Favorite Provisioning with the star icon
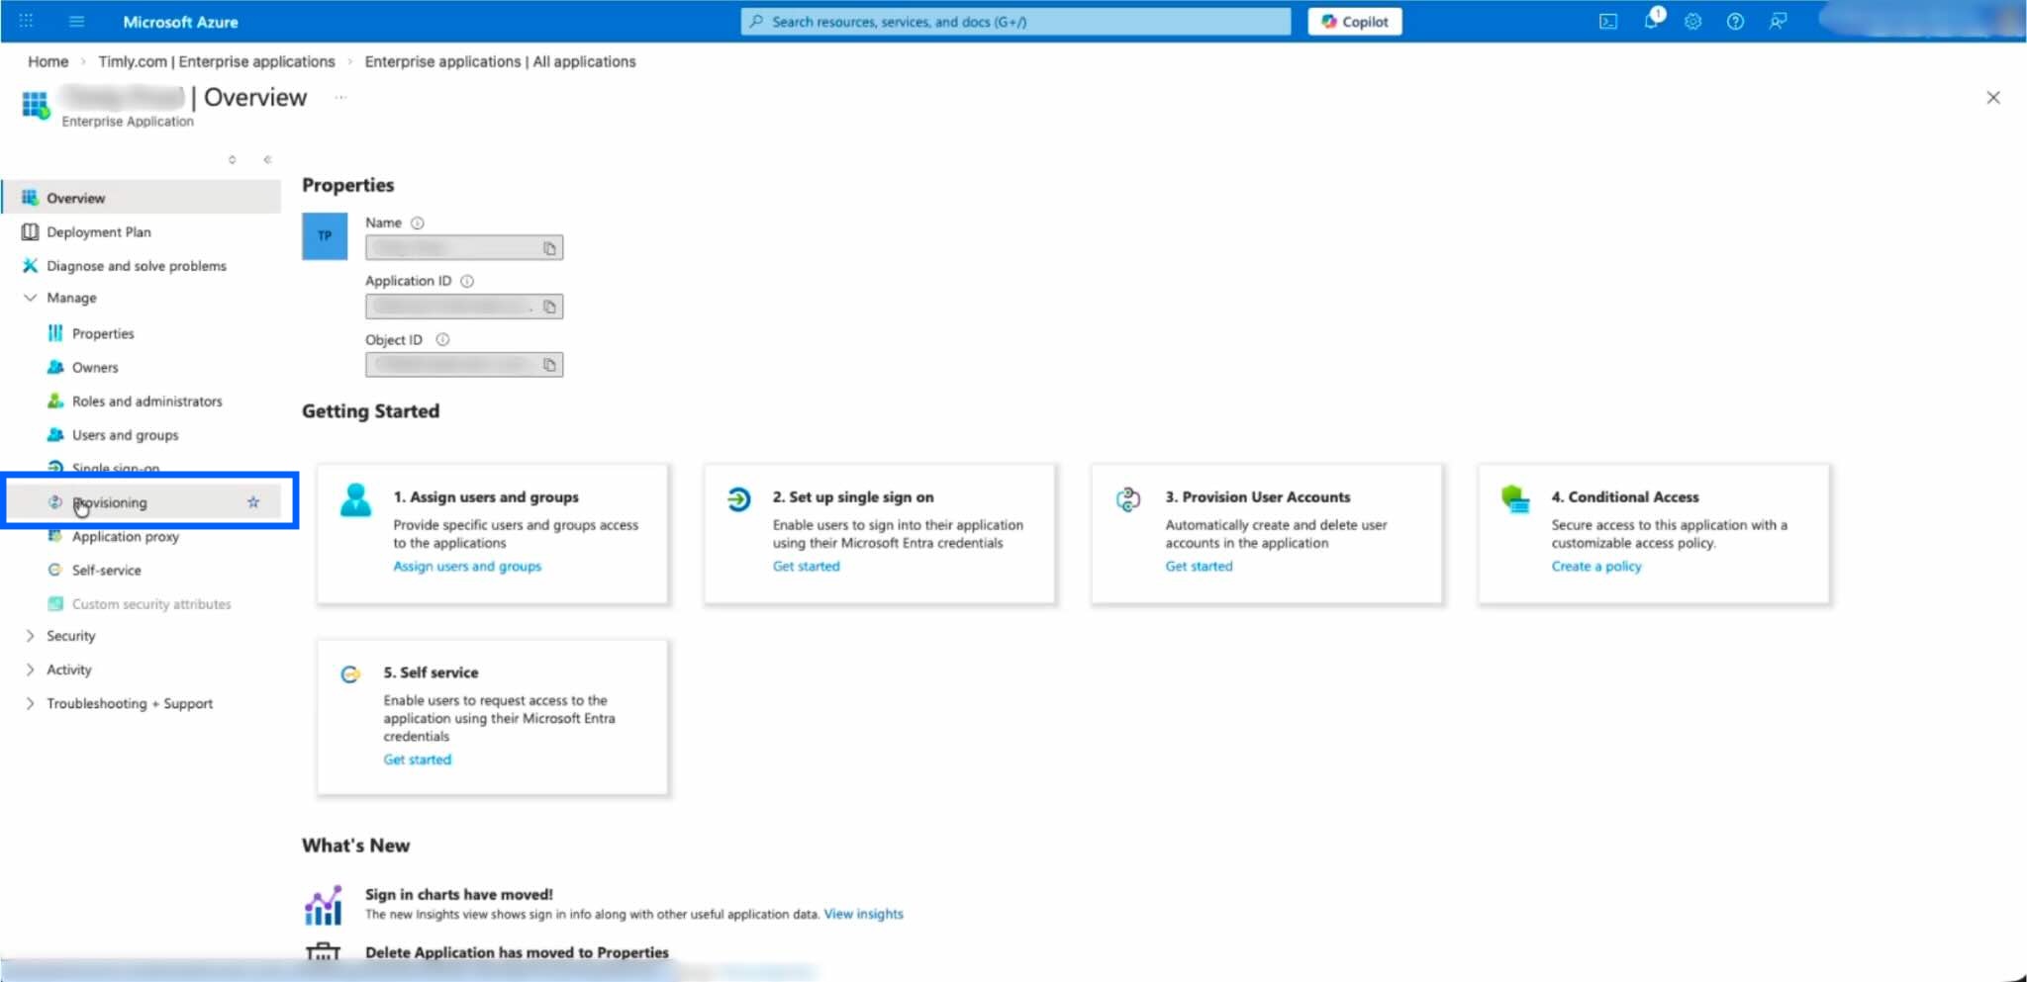 [x=253, y=502]
